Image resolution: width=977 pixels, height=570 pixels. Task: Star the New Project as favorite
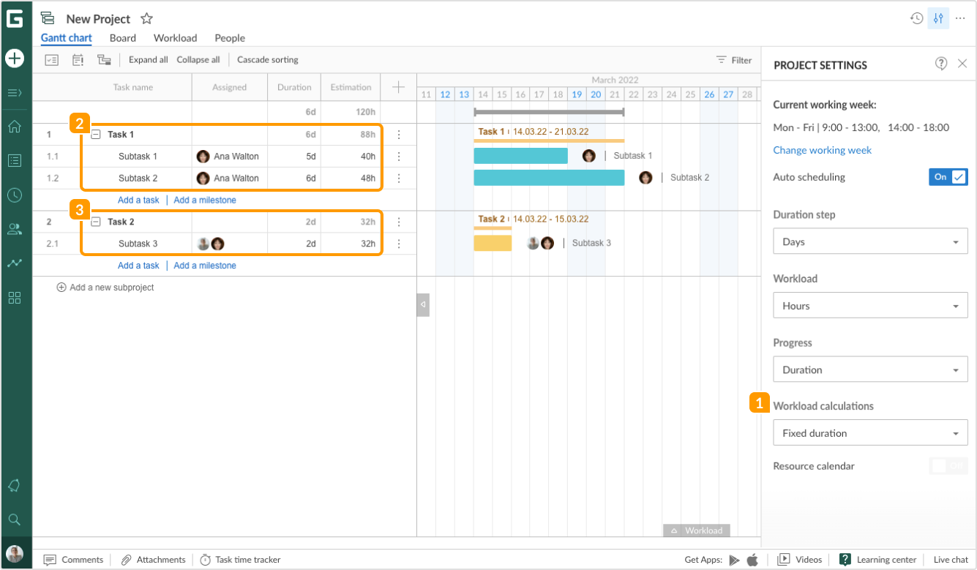(x=146, y=18)
